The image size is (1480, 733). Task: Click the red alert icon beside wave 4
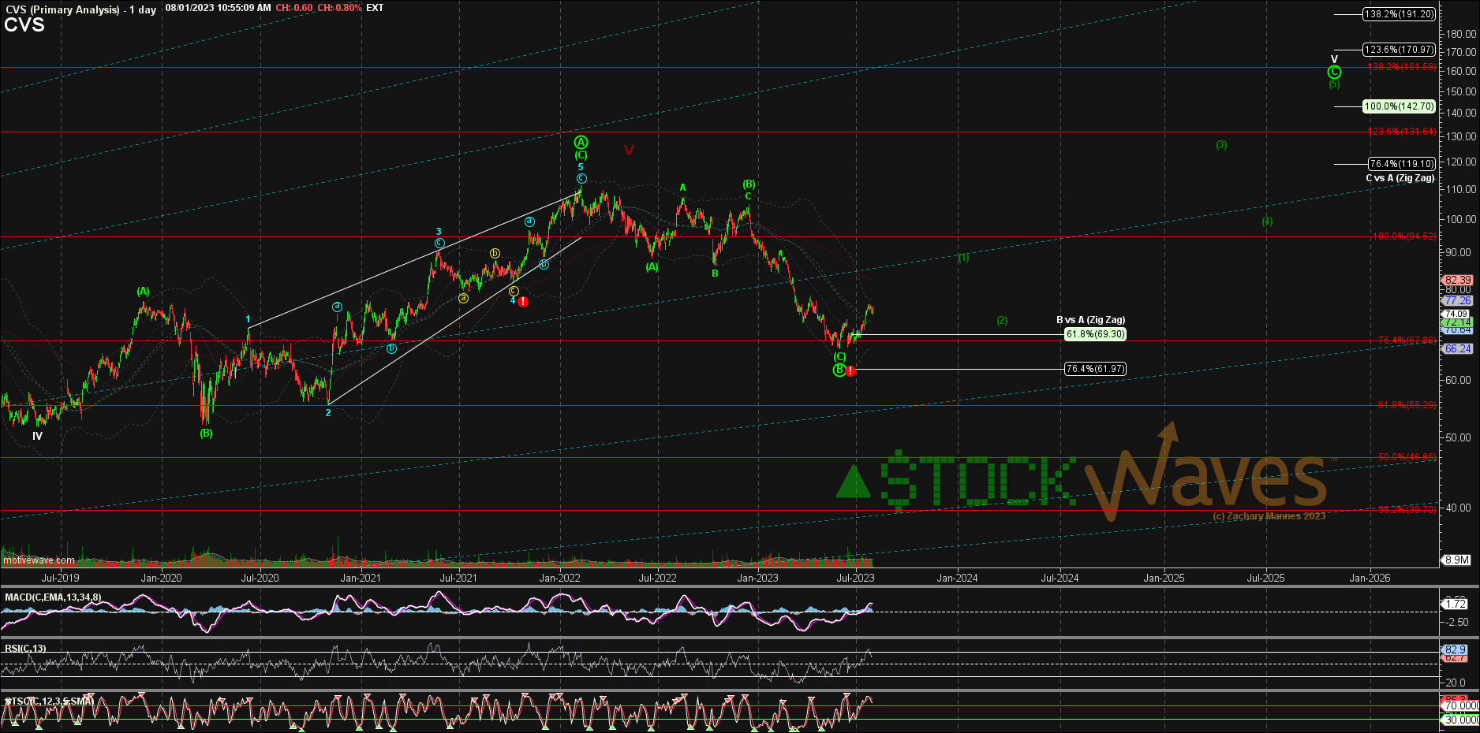[523, 302]
